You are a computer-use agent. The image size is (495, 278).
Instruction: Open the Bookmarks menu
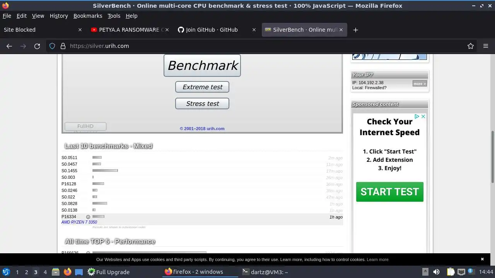(x=88, y=16)
